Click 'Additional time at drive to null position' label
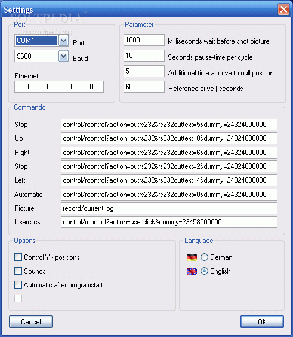The width and height of the screenshot is (293, 337). coord(221,73)
